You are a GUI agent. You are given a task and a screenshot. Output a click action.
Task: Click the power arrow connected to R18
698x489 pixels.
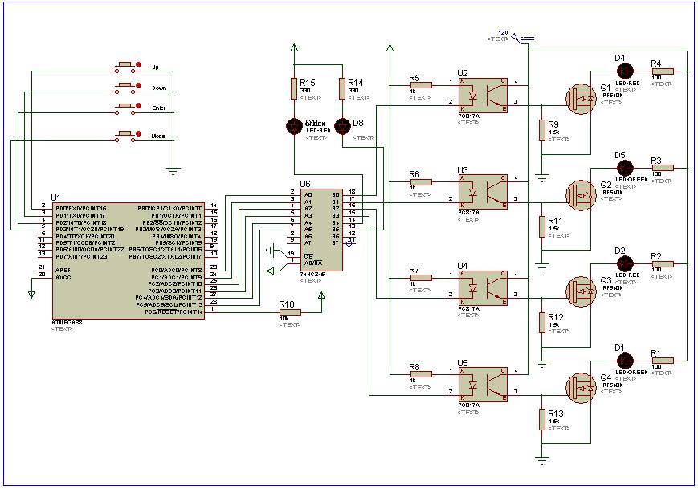pyautogui.click(x=321, y=296)
